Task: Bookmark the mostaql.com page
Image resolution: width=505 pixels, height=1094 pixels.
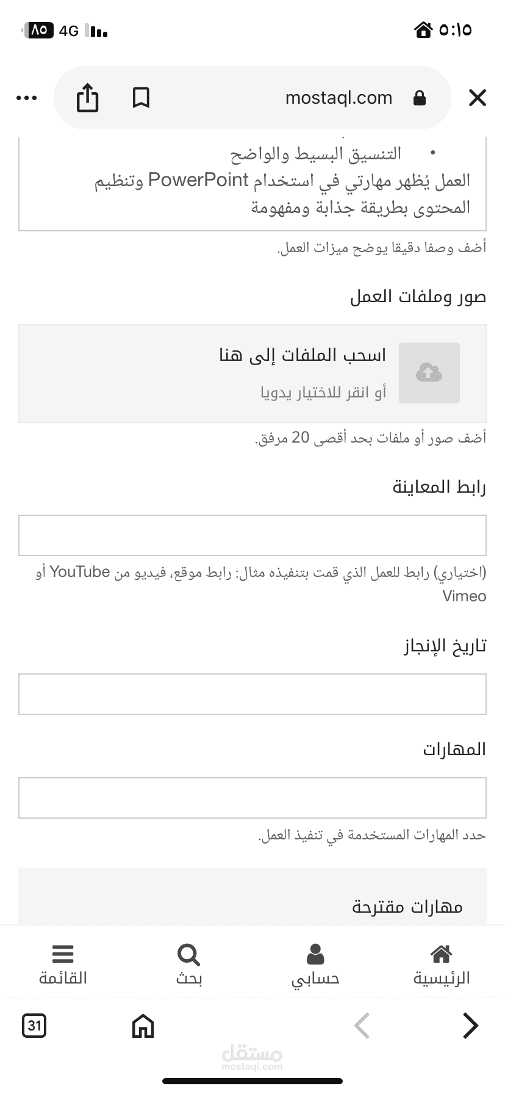Action: point(141,98)
